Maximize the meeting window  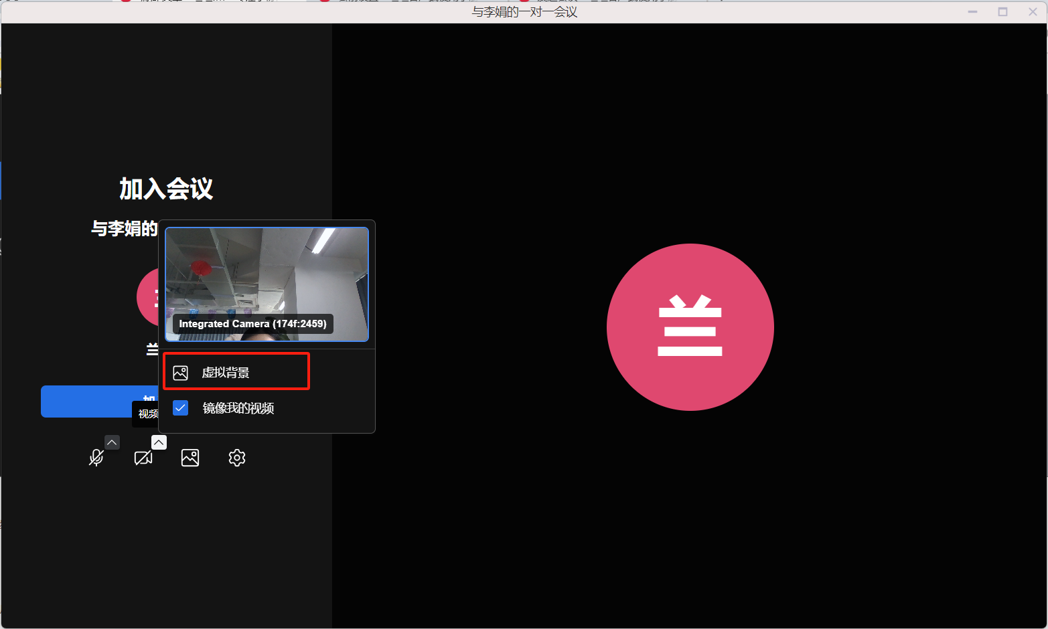[1002, 12]
